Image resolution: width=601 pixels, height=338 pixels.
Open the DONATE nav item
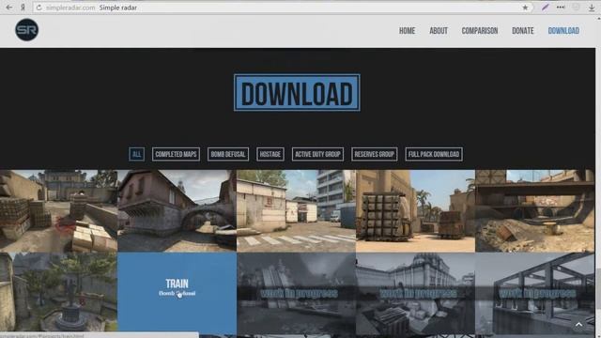tap(522, 31)
